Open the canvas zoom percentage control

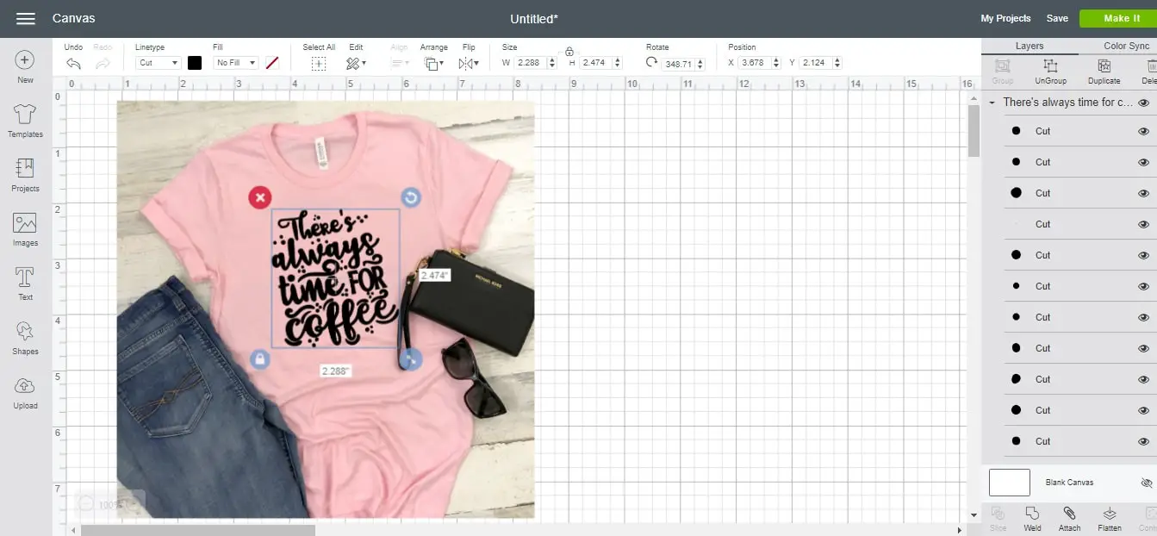[110, 505]
